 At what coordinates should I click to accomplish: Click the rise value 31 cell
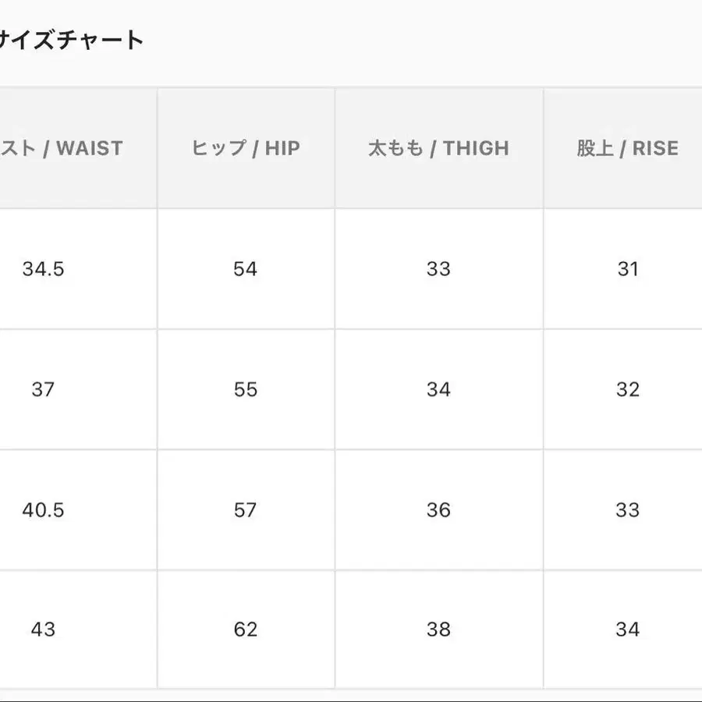coord(627,269)
